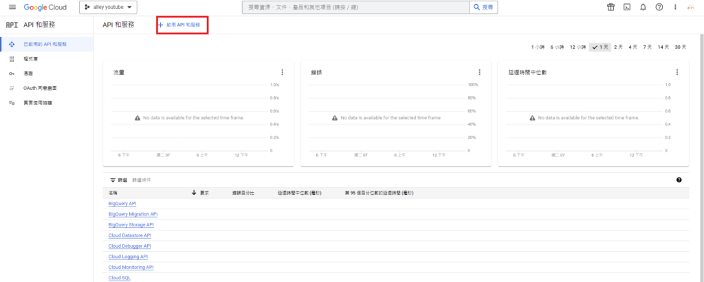Open the hamburger navigation menu
Image resolution: width=704 pixels, height=282 pixels.
12,7
